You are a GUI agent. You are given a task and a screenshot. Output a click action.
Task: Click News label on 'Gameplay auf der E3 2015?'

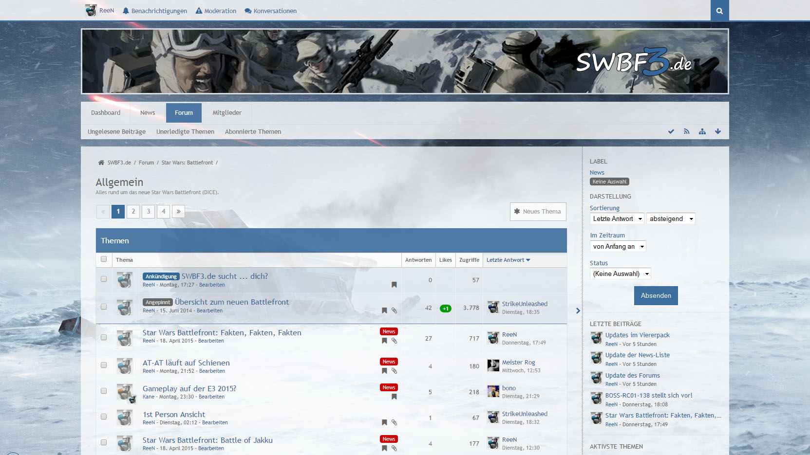click(389, 387)
